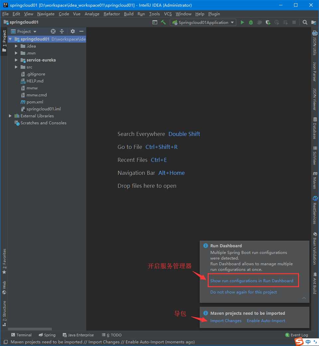Run with coverage via the shield icon
Image resolution: width=319 pixels, height=346 pixels.
pyautogui.click(x=268, y=22)
